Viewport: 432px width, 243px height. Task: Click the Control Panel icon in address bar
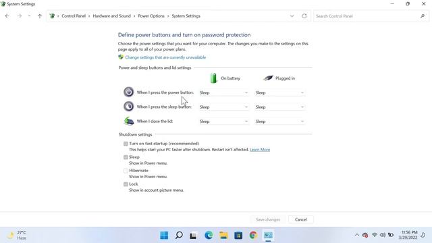click(52, 16)
